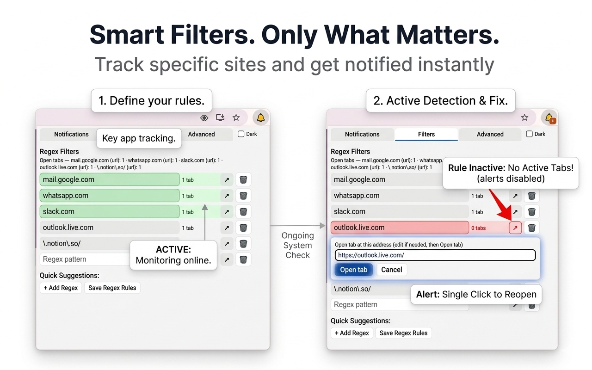592x370 pixels.
Task: Click "1 tab" count beside outlook.live.com, left popup
Action: tap(188, 228)
